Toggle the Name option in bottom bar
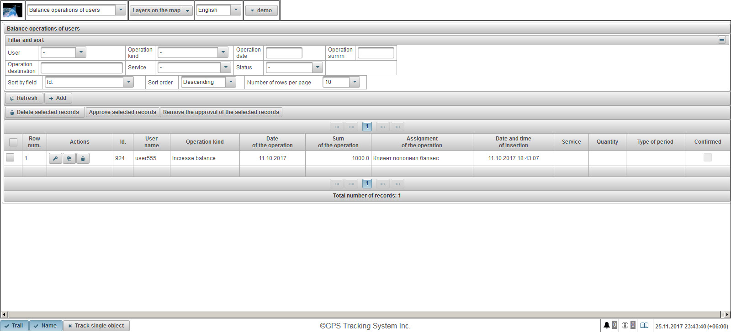The width and height of the screenshot is (731, 333). (46, 326)
